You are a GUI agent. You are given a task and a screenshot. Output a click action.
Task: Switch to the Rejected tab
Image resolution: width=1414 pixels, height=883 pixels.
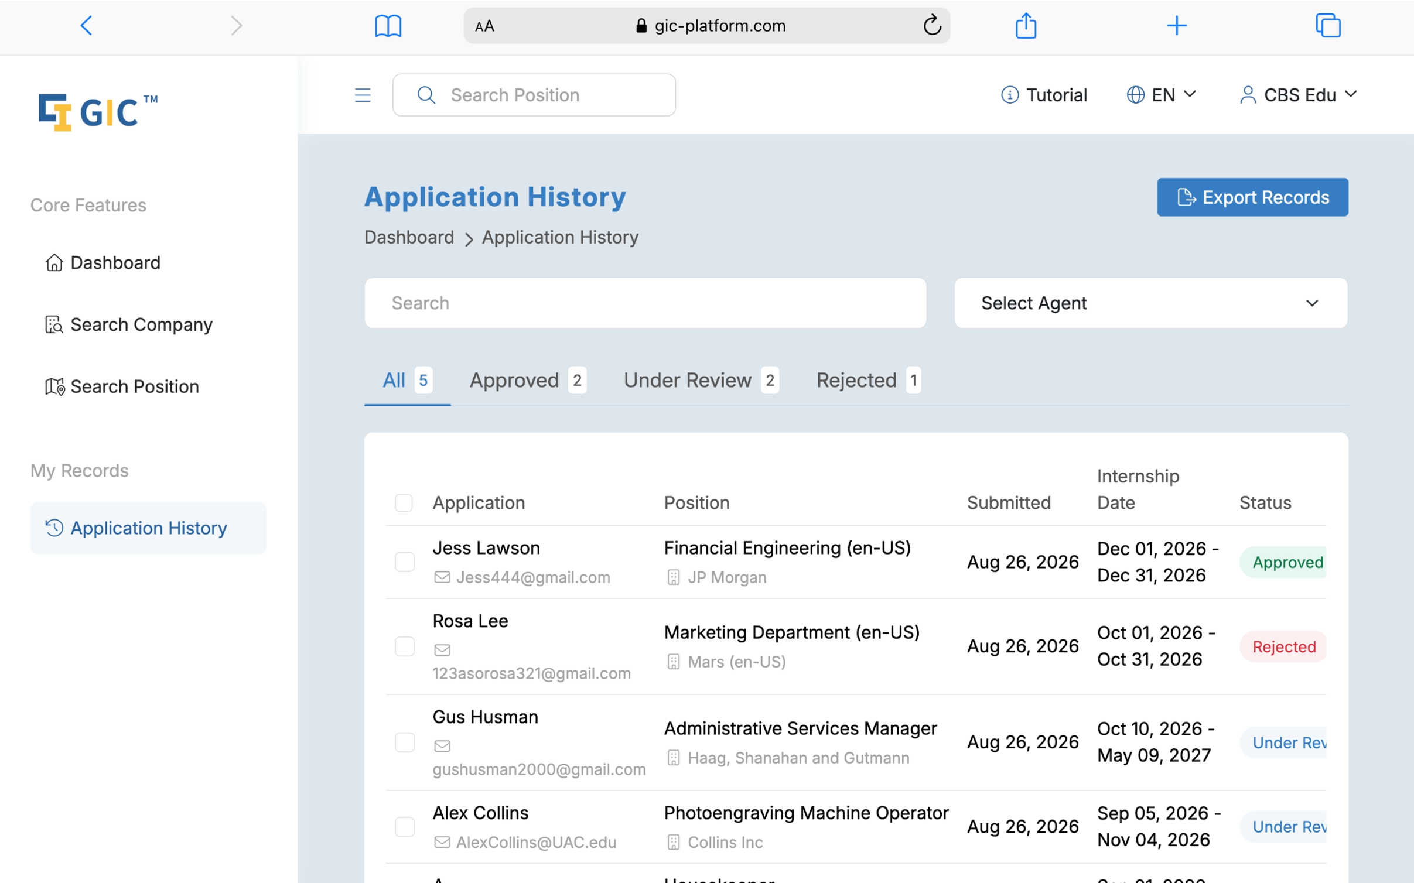click(x=868, y=381)
